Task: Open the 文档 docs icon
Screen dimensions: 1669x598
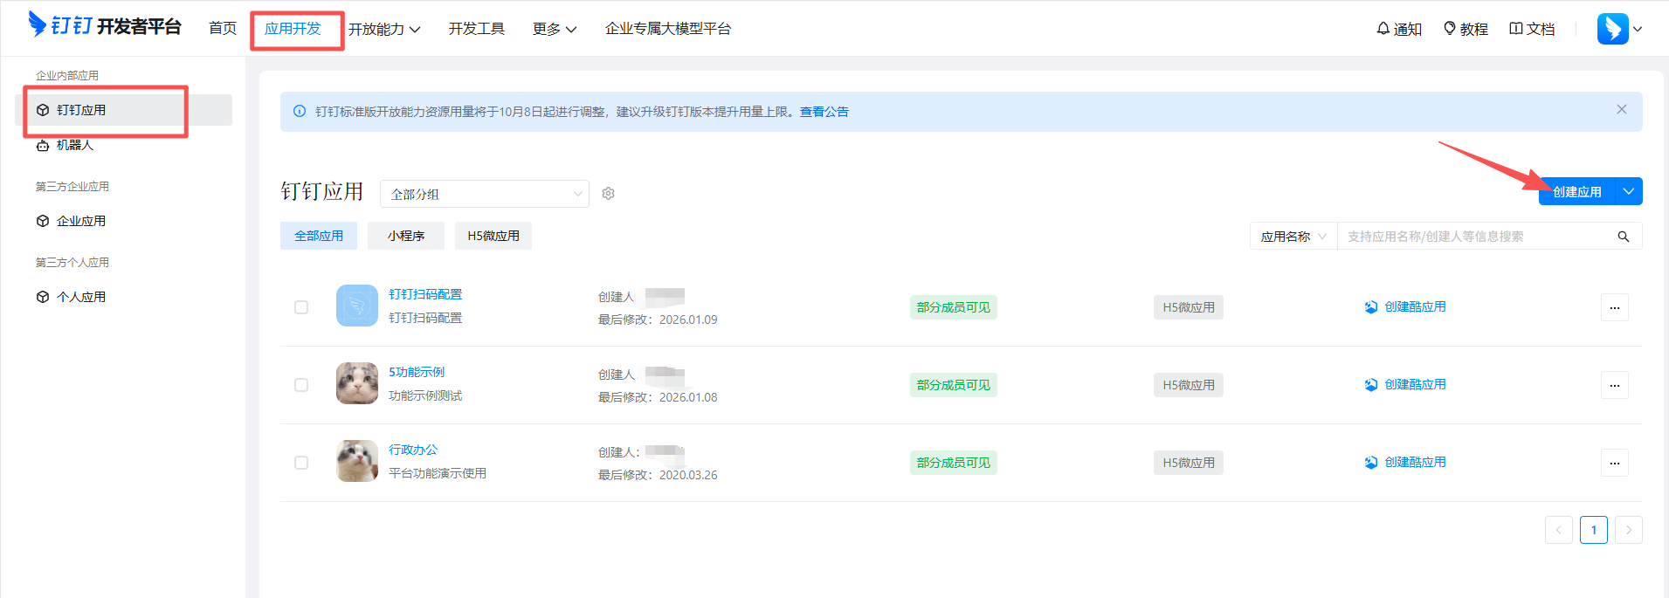Action: pos(1516,29)
